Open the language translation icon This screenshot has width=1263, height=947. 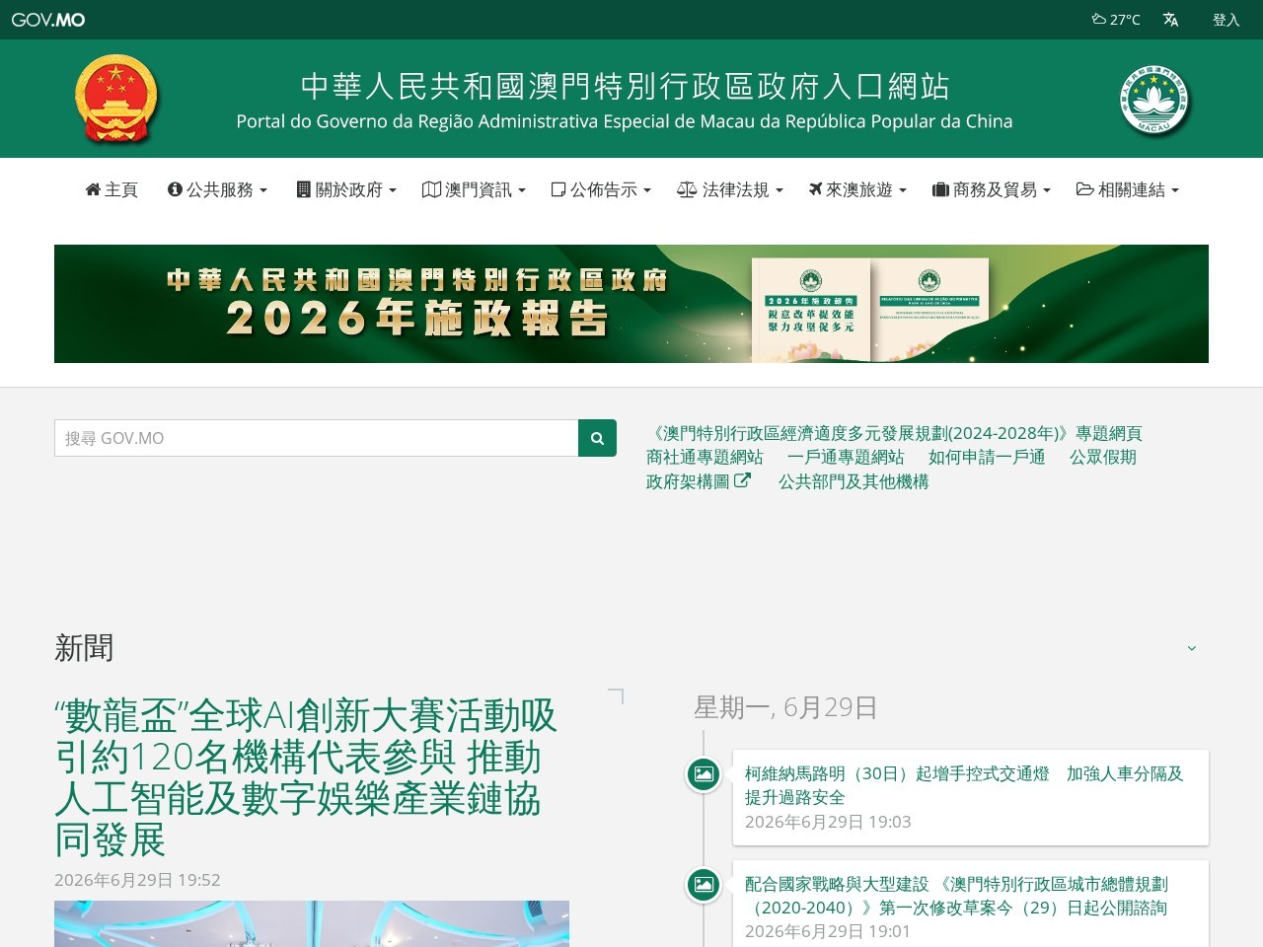pos(1170,20)
